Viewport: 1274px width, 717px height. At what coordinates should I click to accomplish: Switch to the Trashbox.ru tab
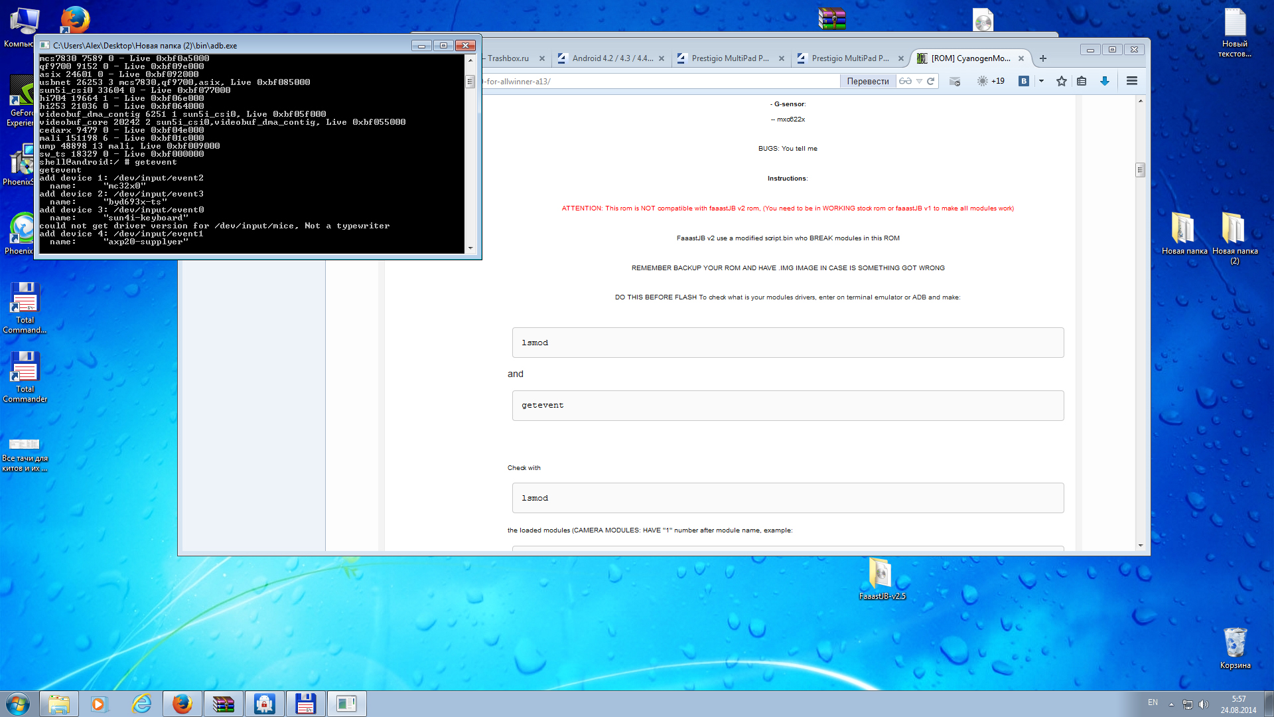(508, 58)
